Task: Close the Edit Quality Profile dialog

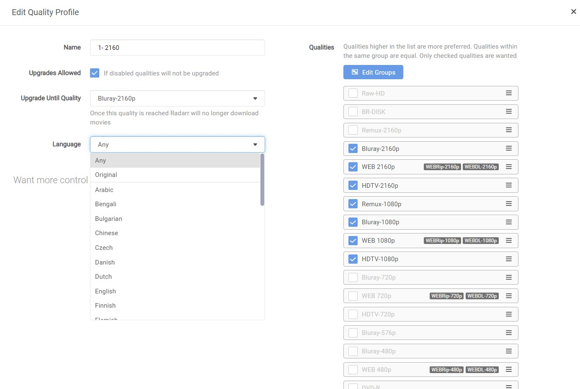Action: (573, 11)
